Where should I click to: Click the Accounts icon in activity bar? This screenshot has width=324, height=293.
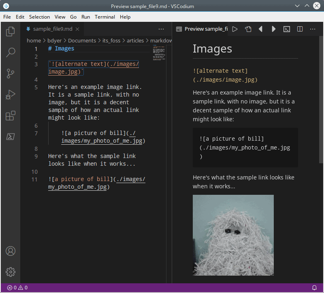11,251
